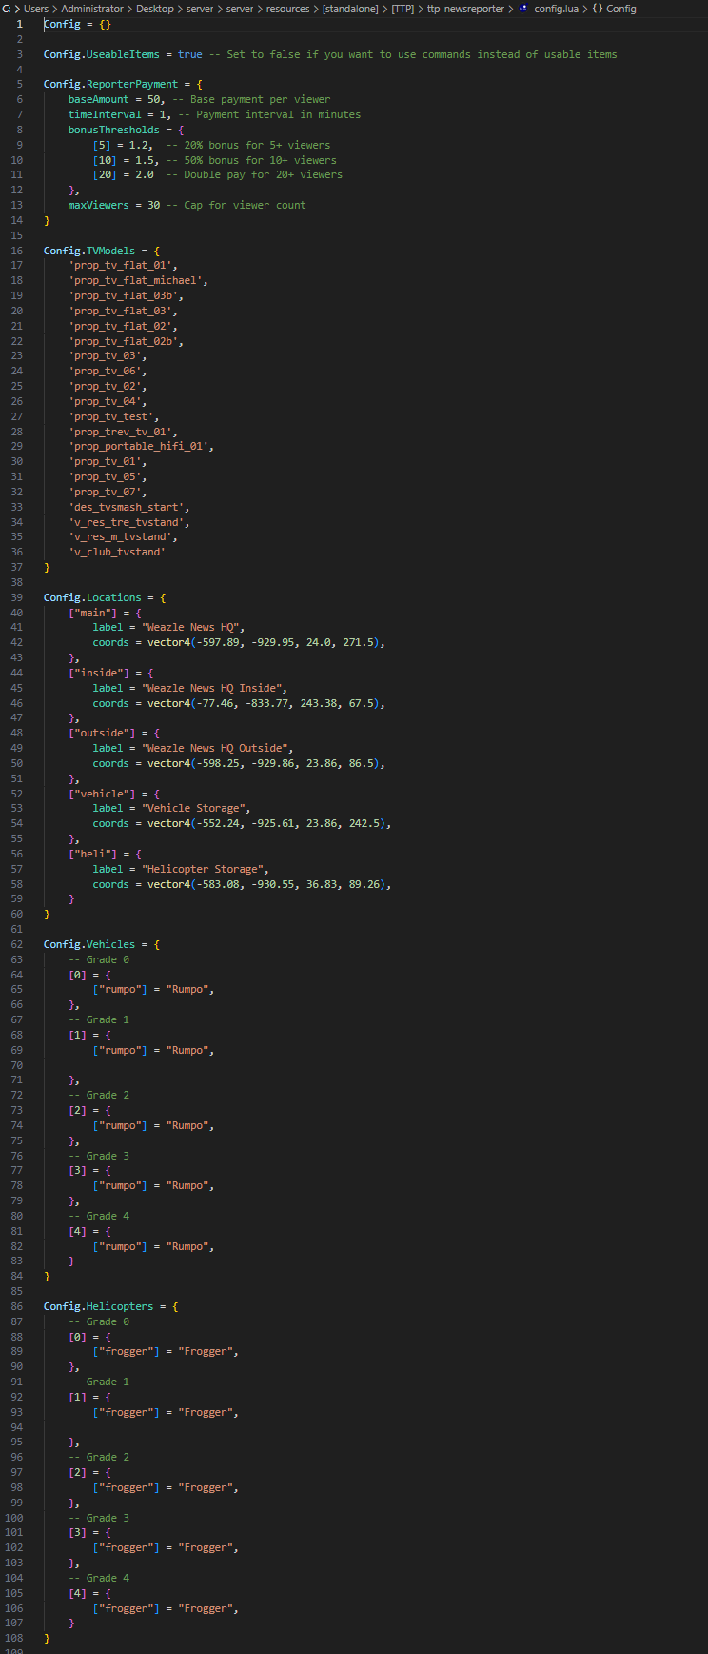Click the [TTP] breadcrumb segment
The height and width of the screenshot is (1654, 708).
point(403,9)
